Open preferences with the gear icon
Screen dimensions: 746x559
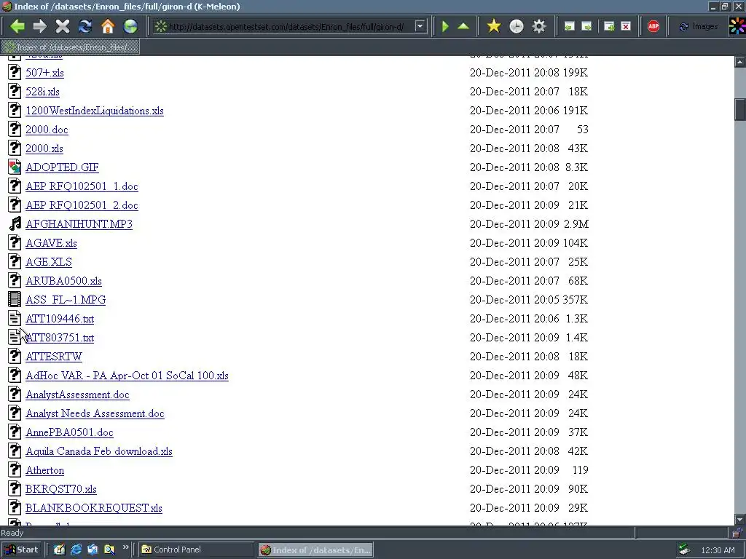coord(538,26)
